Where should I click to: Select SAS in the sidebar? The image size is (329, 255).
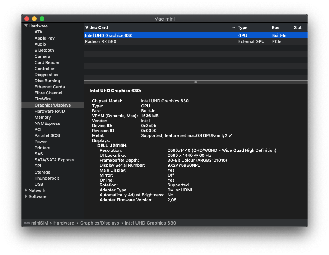(x=39, y=154)
